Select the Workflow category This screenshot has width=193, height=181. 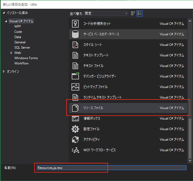tap(21, 63)
